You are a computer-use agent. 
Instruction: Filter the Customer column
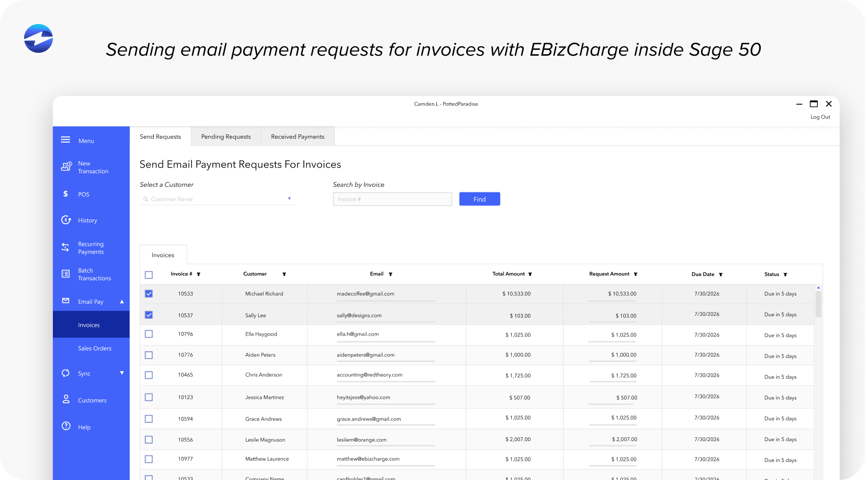click(284, 274)
